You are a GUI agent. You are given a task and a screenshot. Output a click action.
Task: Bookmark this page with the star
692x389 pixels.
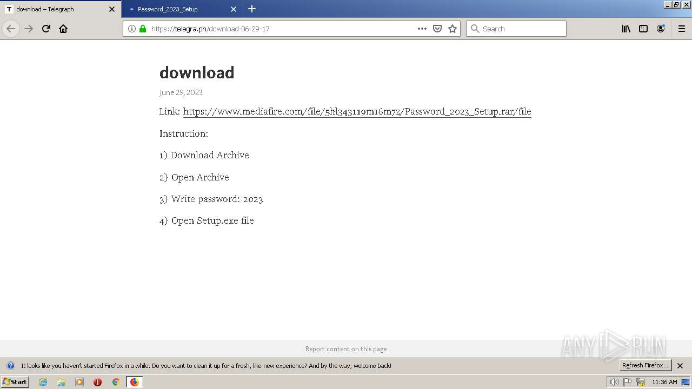click(x=453, y=29)
